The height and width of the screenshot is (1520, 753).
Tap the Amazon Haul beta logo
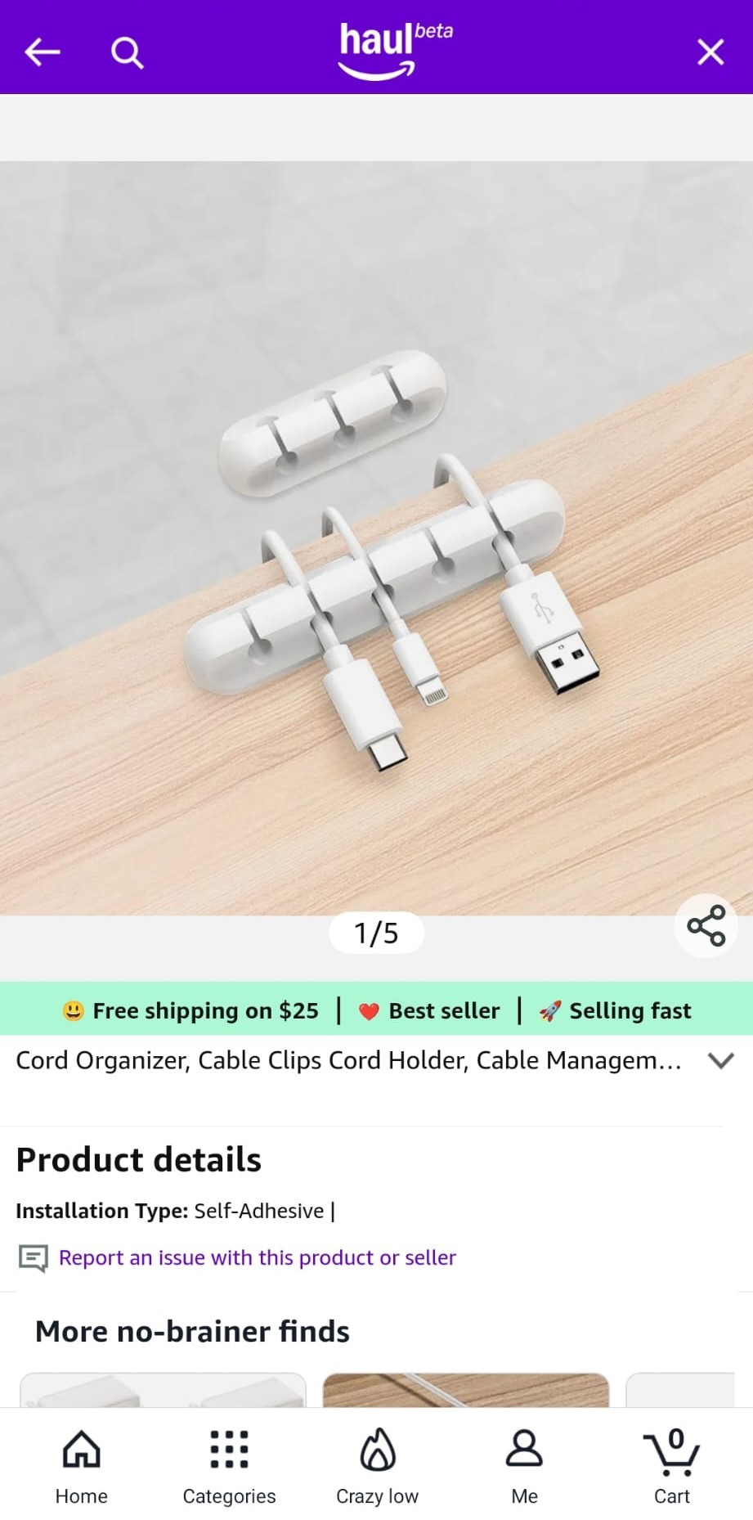[x=395, y=51]
